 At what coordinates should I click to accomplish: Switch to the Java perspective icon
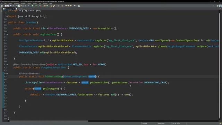click(221, 6)
